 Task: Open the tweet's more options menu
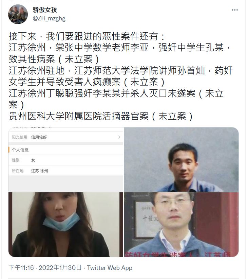point(235,10)
